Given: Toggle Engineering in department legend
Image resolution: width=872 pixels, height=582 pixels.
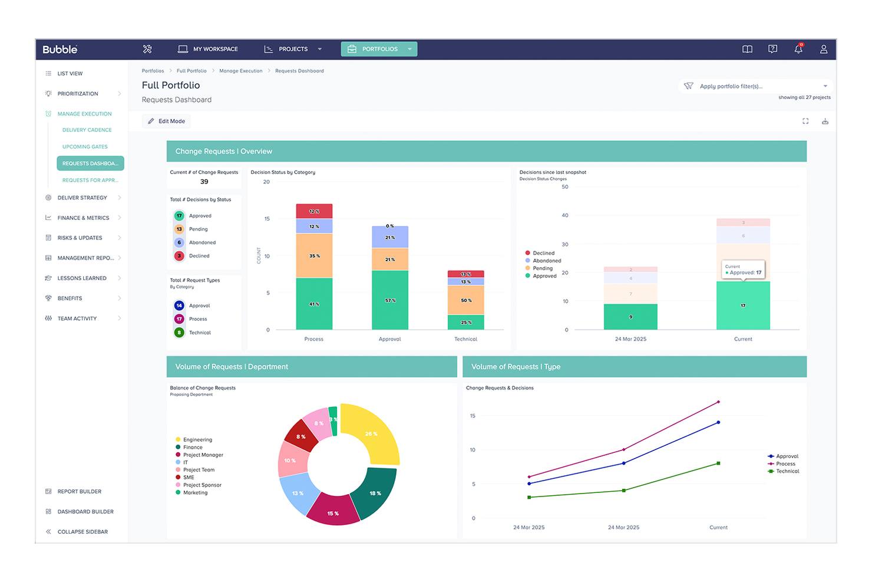Looking at the screenshot, I should point(194,440).
